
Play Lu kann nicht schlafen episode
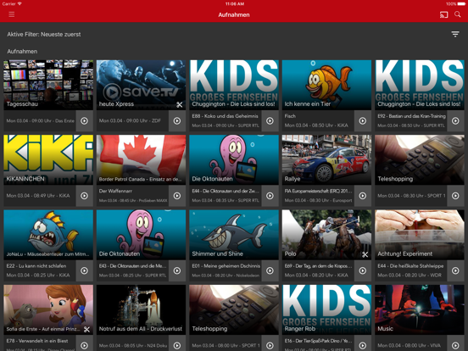(85, 270)
